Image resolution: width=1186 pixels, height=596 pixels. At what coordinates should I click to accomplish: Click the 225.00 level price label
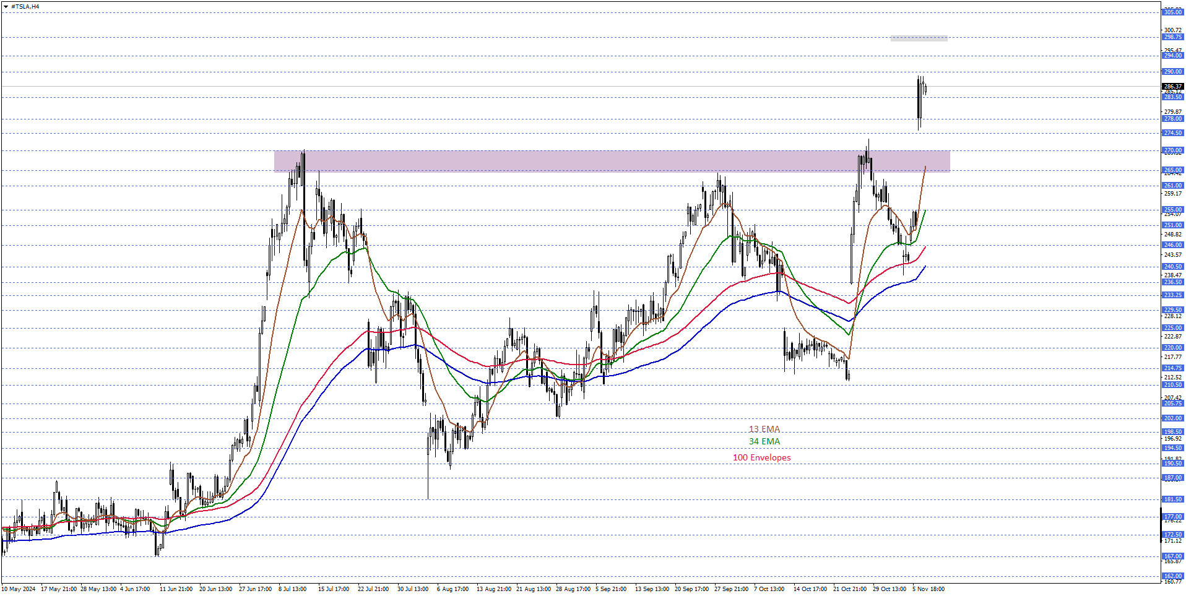(1172, 328)
